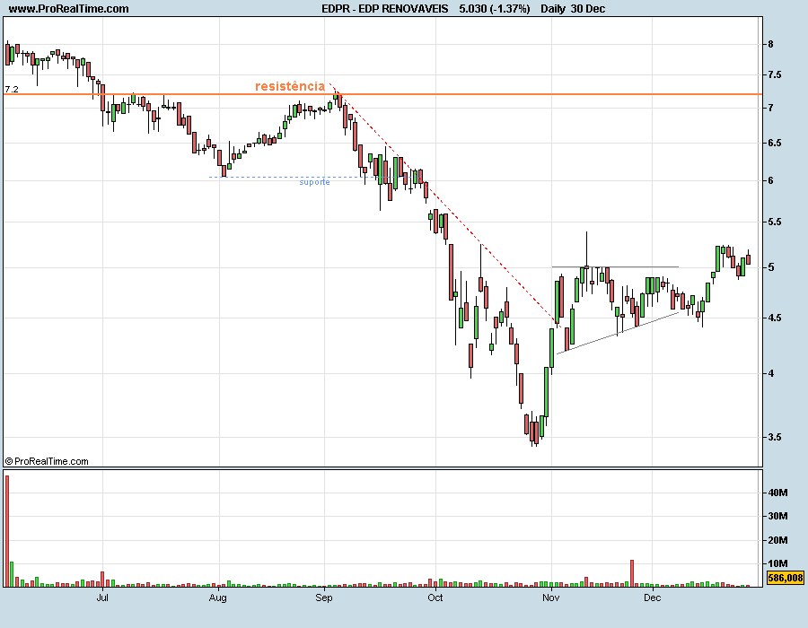
Task: Click the blue suporte label
Action: click(x=314, y=182)
